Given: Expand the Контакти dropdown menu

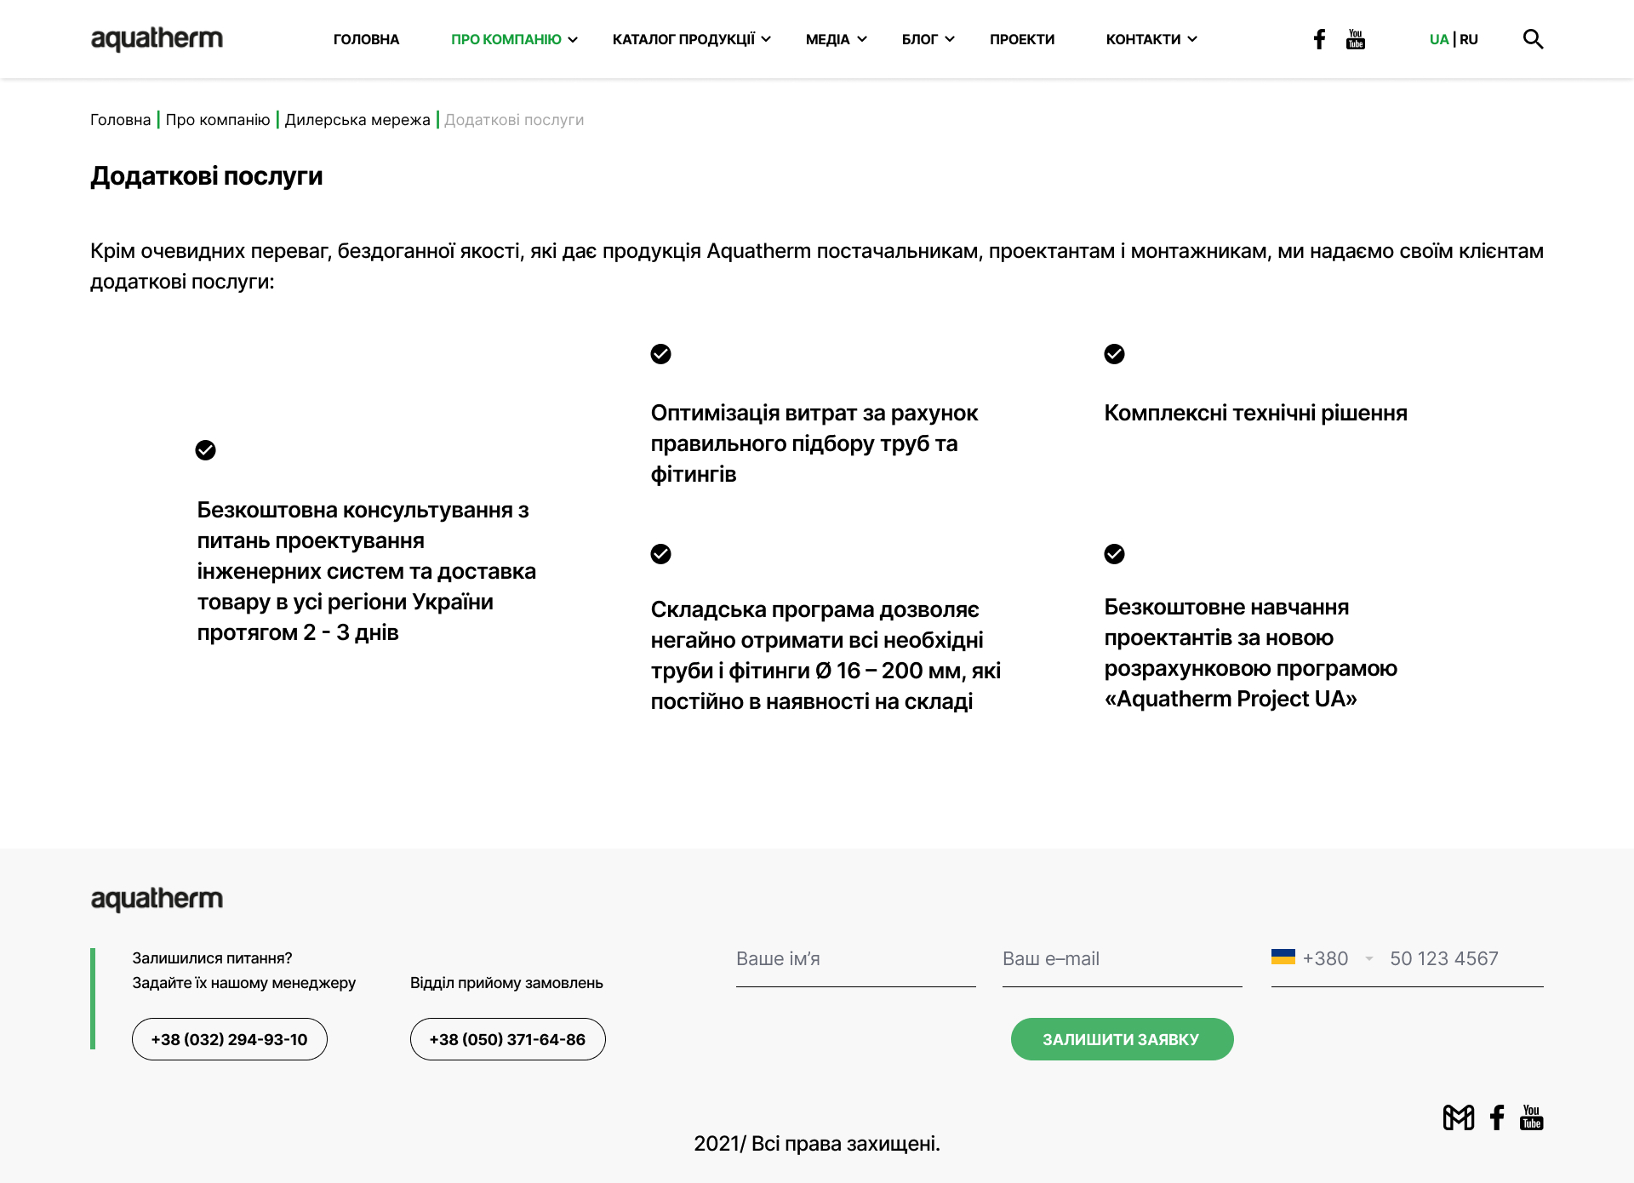Looking at the screenshot, I should pos(1151,39).
